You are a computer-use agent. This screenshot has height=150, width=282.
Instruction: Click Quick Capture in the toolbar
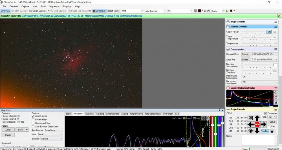pos(38,11)
